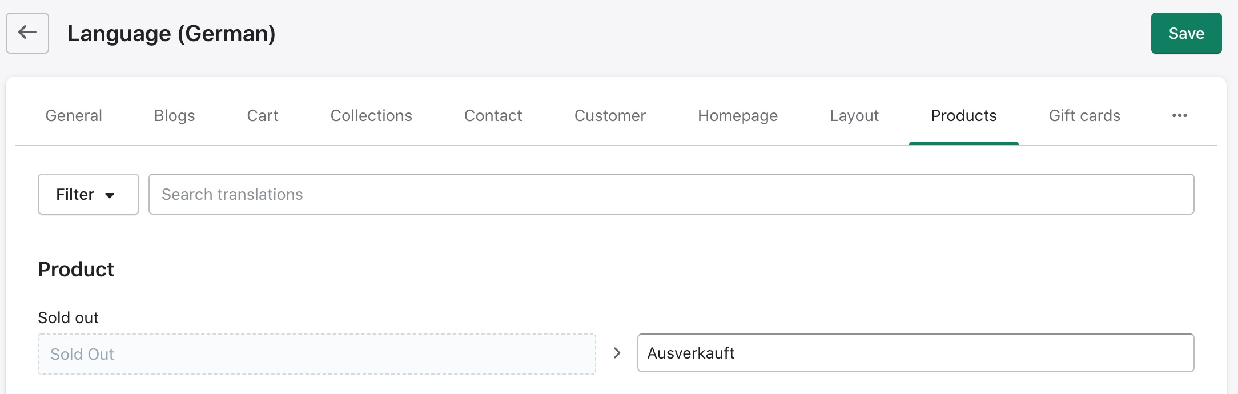Go to the Collections tab
1238x394 pixels.
tap(371, 116)
